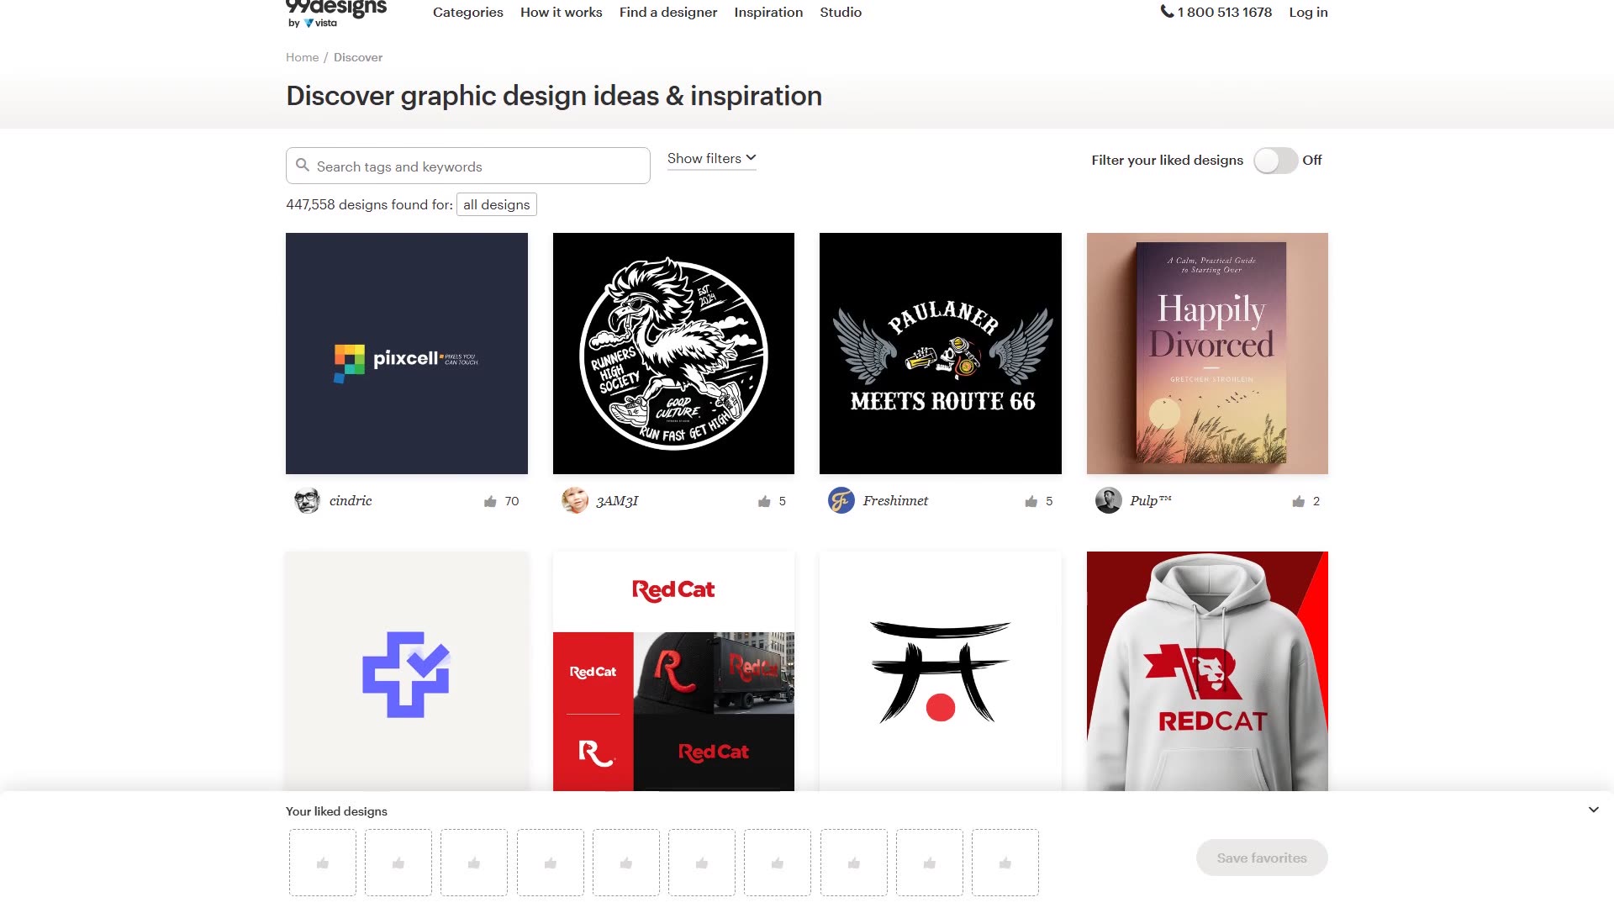Click the all designs tag
The width and height of the screenshot is (1614, 908).
pyautogui.click(x=497, y=204)
